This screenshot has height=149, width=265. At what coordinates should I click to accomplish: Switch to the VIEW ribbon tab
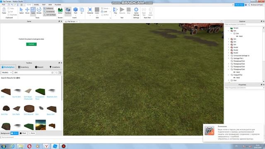click(x=50, y=5)
